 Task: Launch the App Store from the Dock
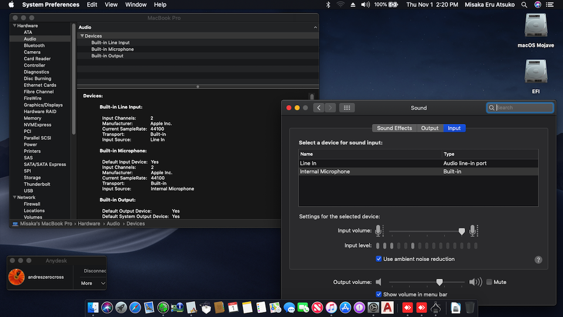point(345,307)
